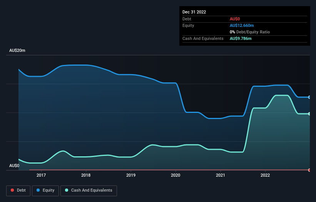Select the 2018 x-axis label
Image resolution: width=316 pixels, height=202 pixels.
(x=86, y=175)
